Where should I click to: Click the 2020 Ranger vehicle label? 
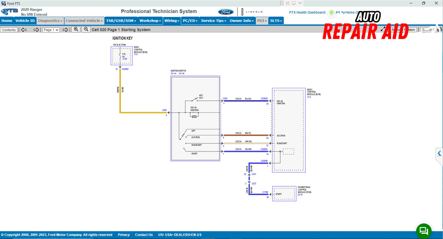pos(32,9)
